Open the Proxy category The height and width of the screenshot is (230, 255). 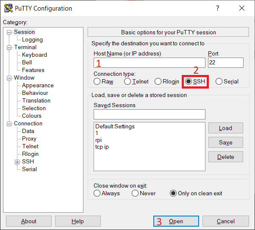click(29, 139)
